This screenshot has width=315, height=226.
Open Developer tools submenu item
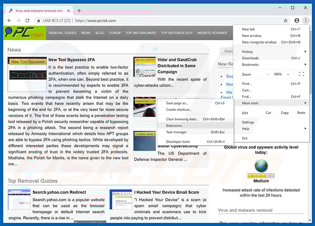click(x=195, y=141)
